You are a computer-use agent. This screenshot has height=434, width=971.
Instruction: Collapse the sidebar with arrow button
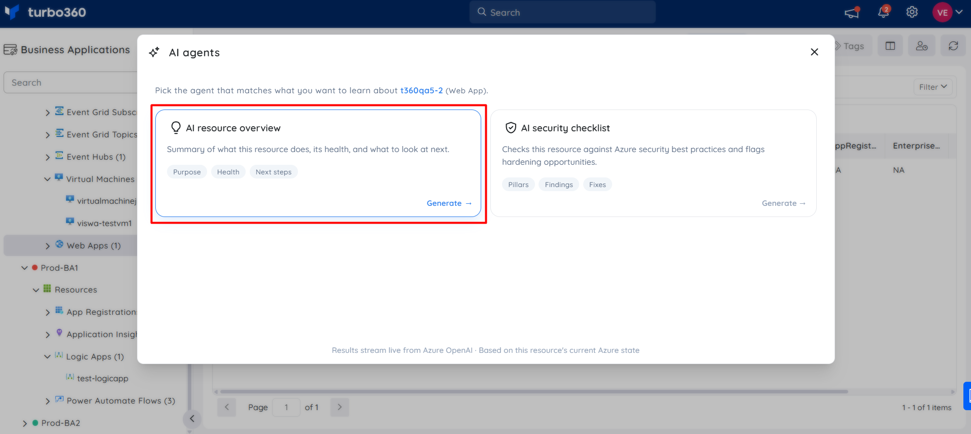pos(192,418)
